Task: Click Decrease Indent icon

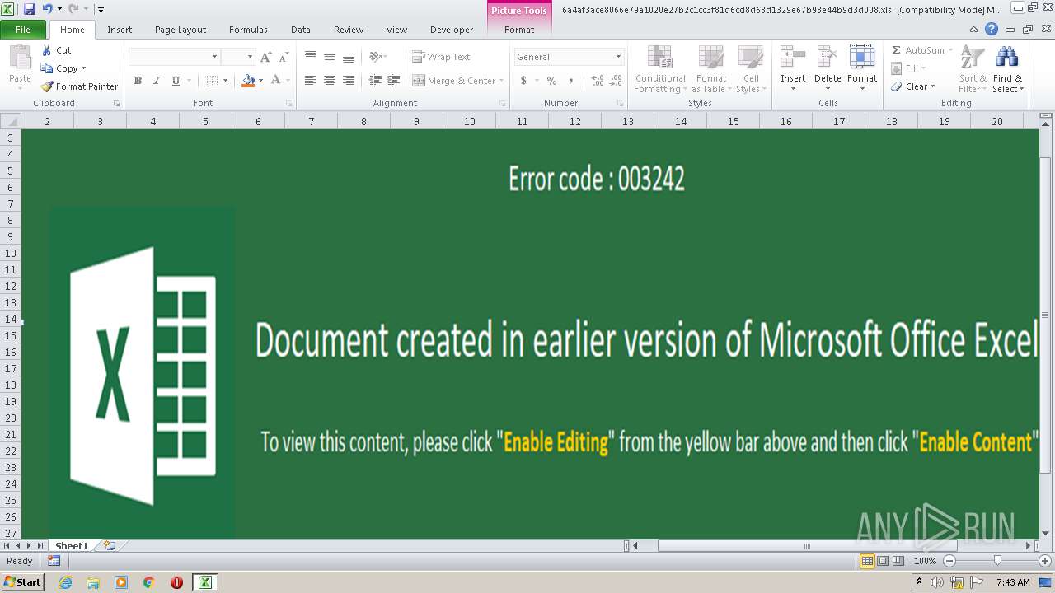Action: click(x=375, y=81)
